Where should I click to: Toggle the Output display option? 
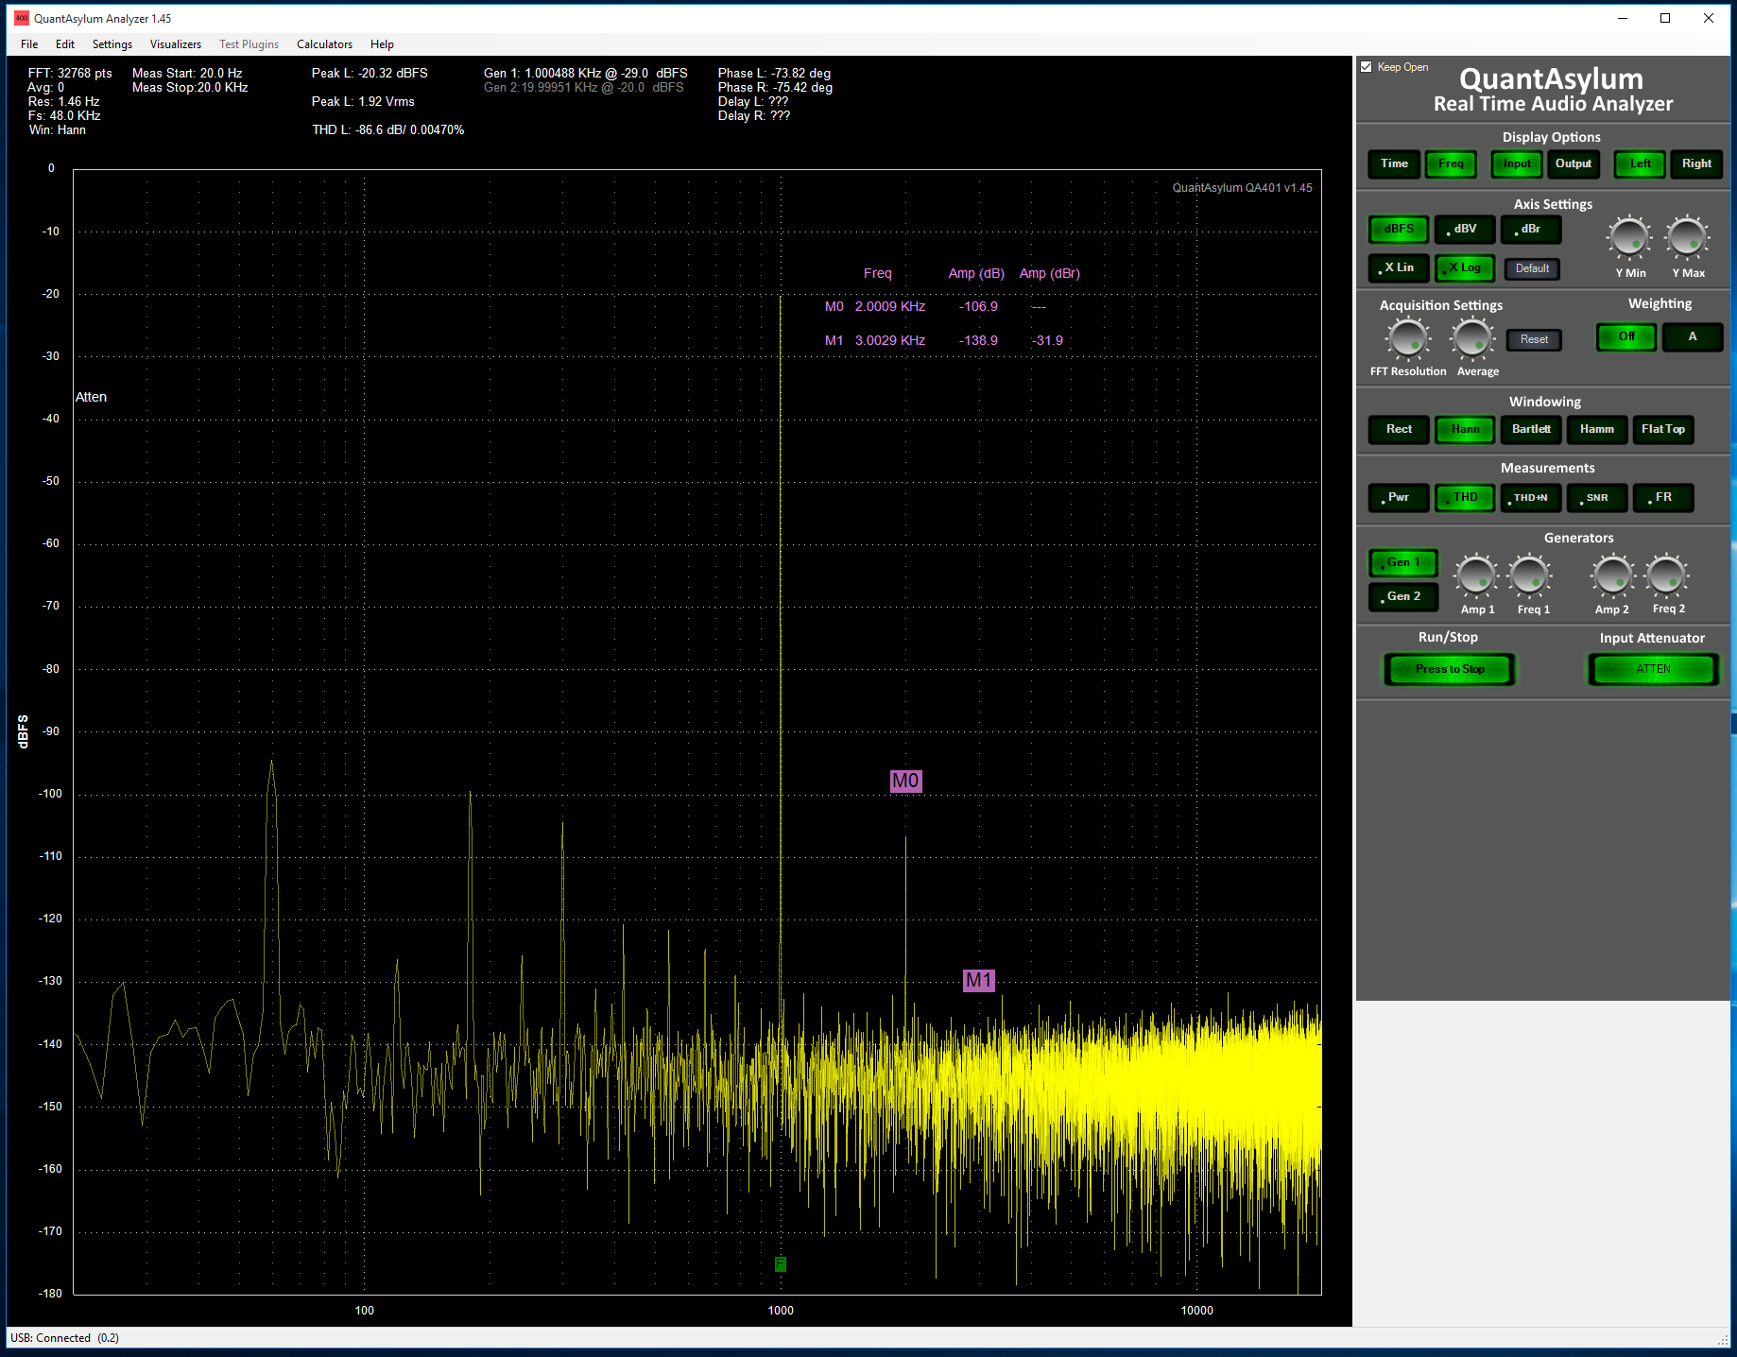click(1574, 163)
